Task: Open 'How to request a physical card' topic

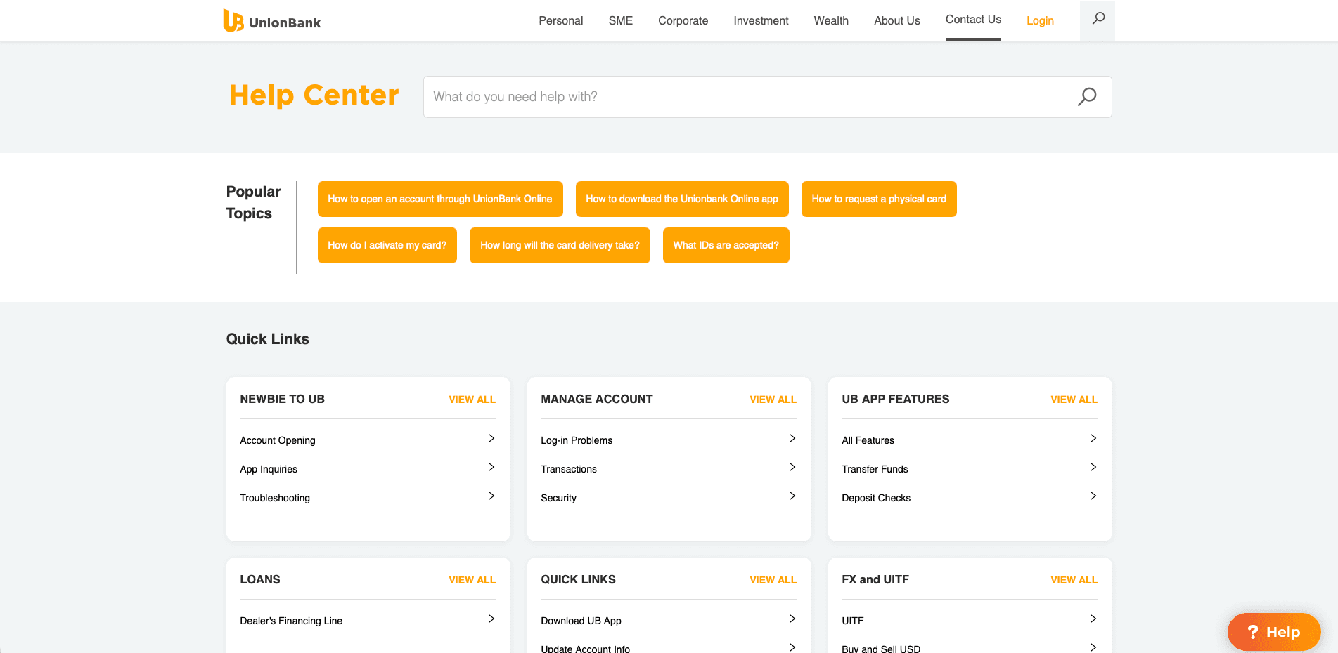Action: click(879, 199)
